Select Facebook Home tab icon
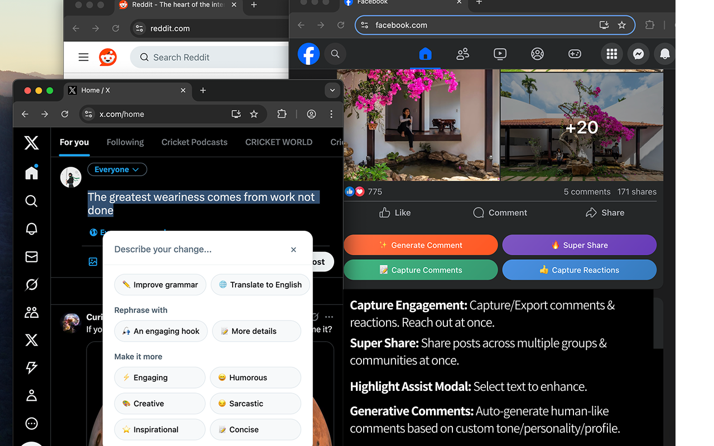714x446 pixels. click(425, 54)
